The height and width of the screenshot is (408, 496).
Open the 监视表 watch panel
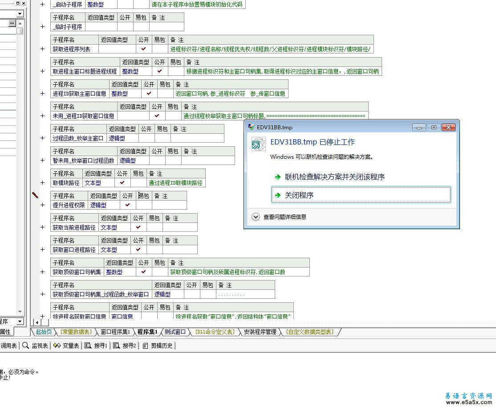(35, 346)
